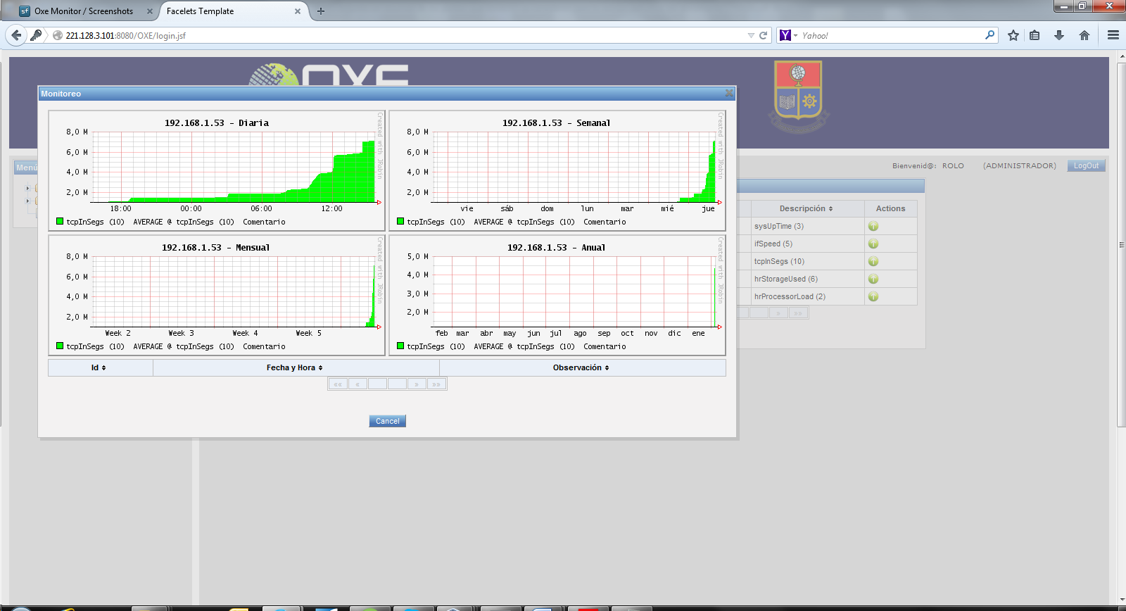The height and width of the screenshot is (611, 1126).
Task: Click the ADMINISTRADOR role label
Action: (x=1020, y=166)
